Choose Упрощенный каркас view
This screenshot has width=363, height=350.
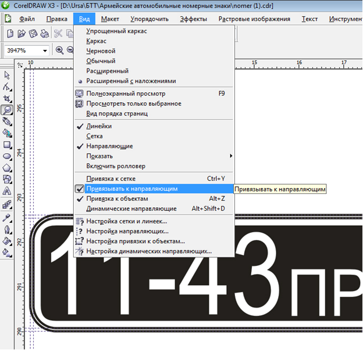point(154,31)
